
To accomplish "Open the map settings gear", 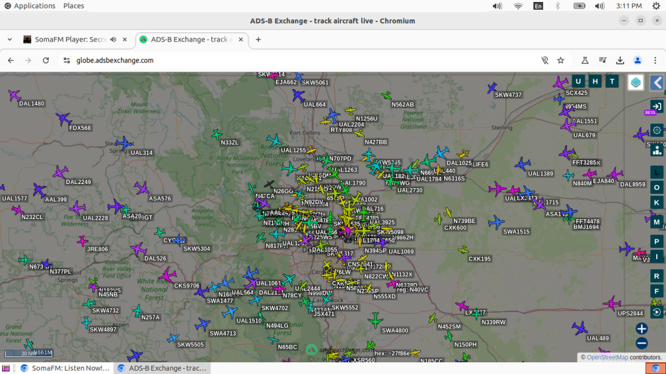I will point(657,131).
